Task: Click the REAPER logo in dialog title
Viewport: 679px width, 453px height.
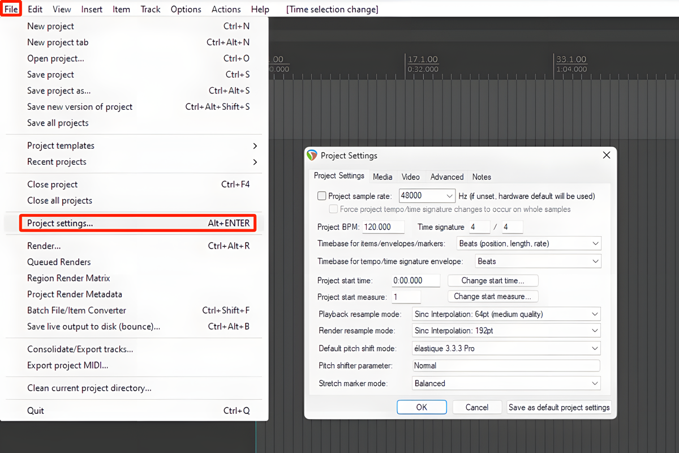Action: pyautogui.click(x=312, y=155)
